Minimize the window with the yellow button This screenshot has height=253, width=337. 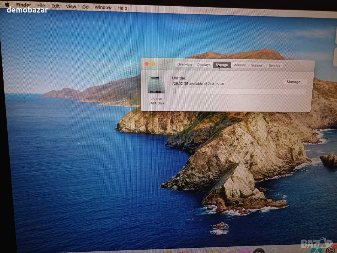pos(153,64)
